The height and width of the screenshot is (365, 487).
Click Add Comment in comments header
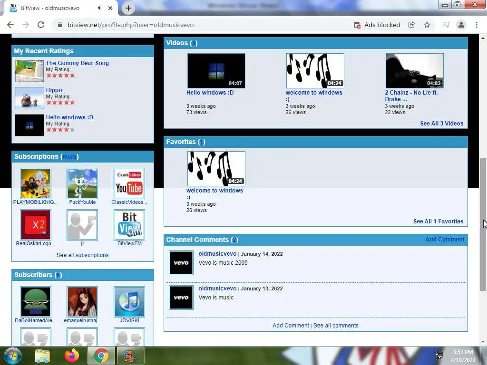coord(445,240)
